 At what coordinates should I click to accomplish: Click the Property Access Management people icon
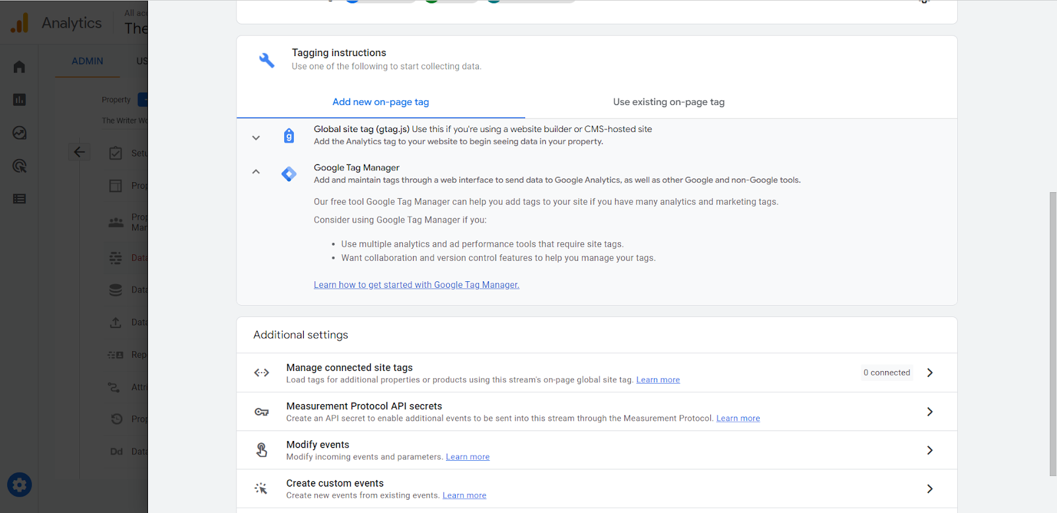click(116, 222)
